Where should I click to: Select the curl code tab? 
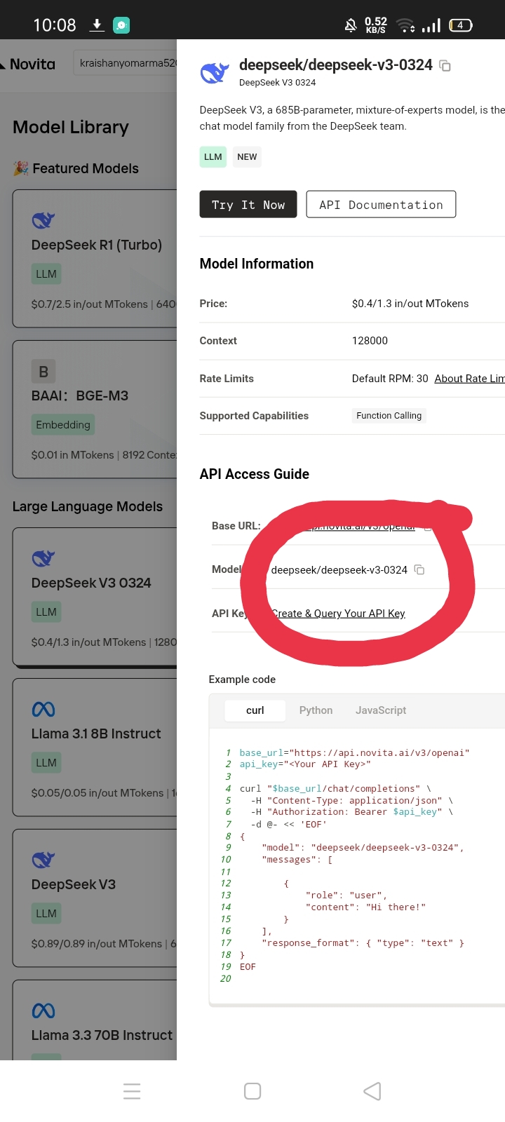(x=255, y=710)
